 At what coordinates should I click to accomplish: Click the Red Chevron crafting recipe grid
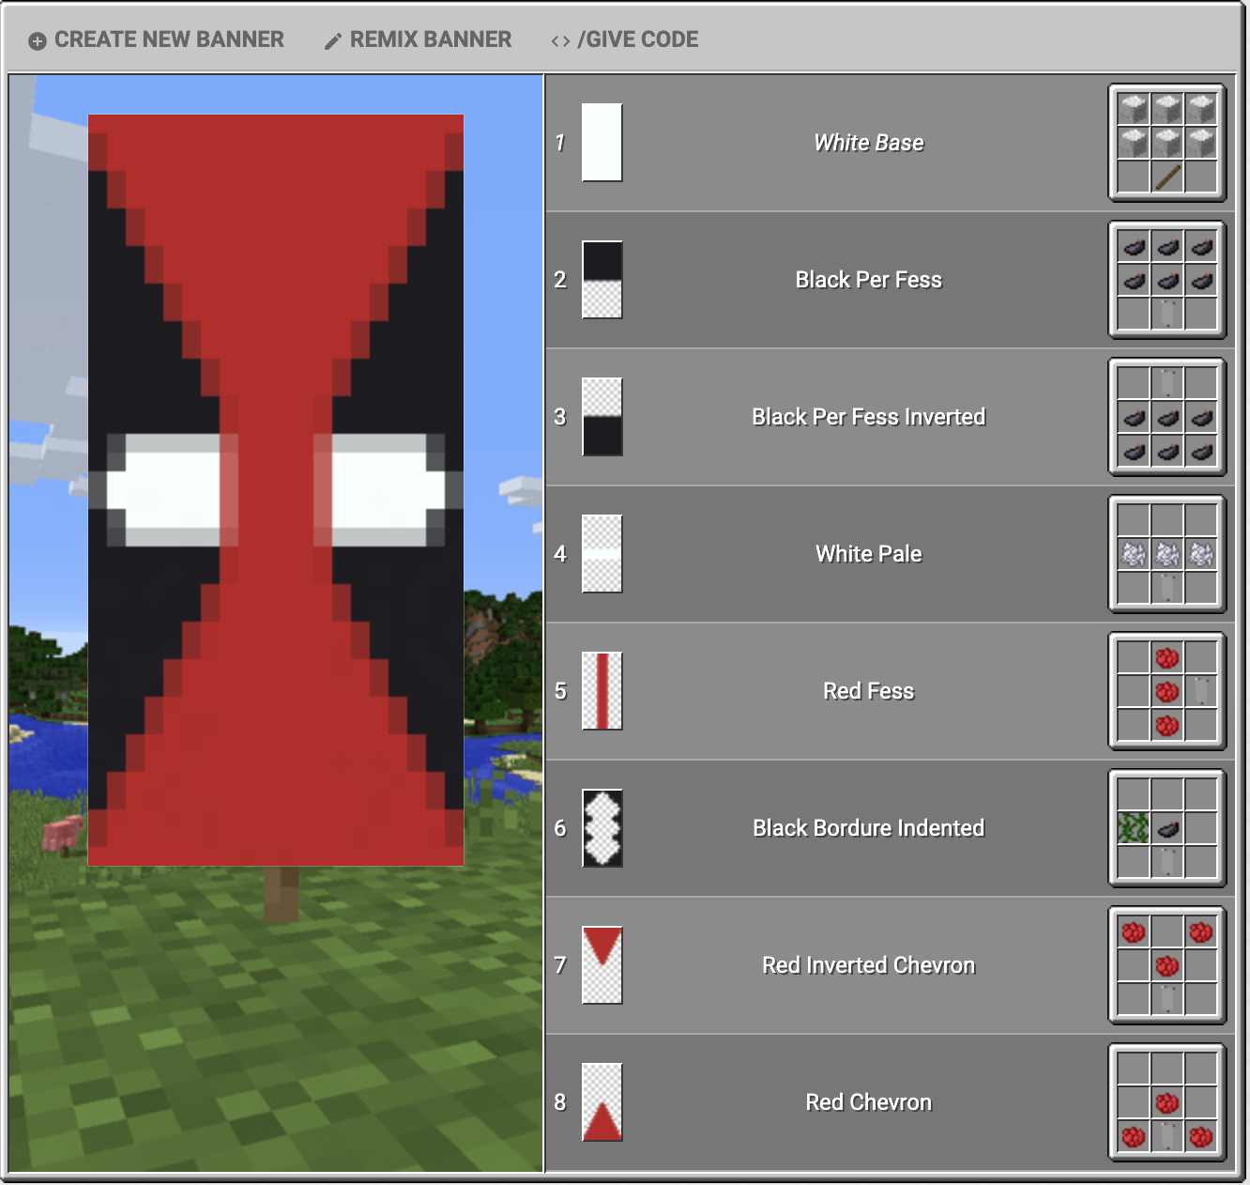tap(1166, 1102)
